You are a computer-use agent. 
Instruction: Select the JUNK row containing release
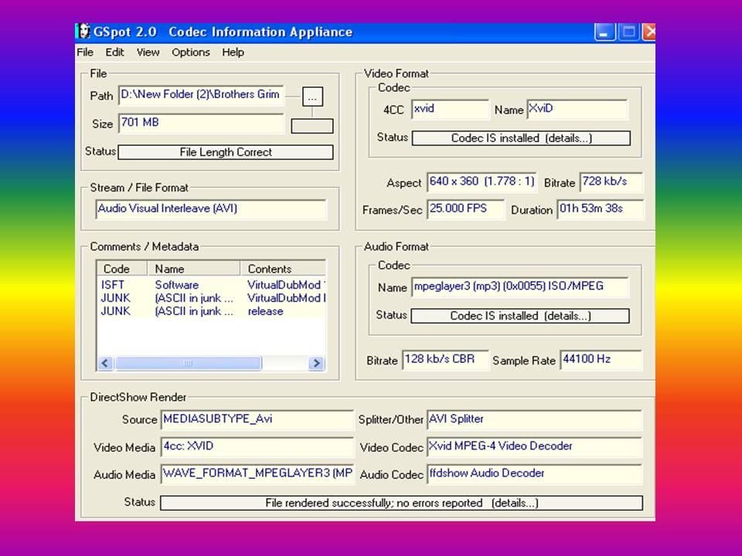[212, 311]
